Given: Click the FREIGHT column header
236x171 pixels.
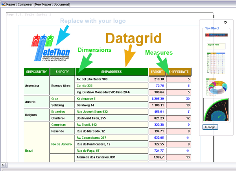Looking at the screenshot, I should click(157, 72).
